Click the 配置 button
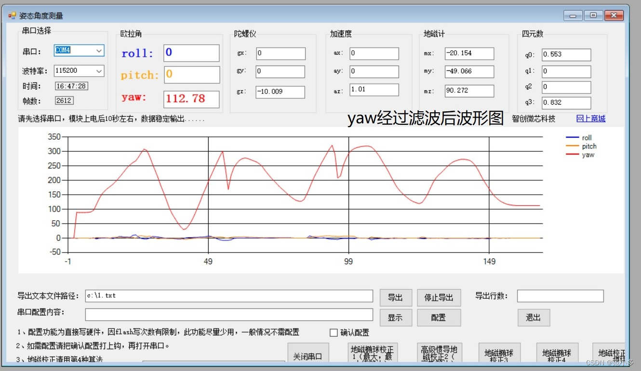Image resolution: width=641 pixels, height=371 pixels. (439, 318)
